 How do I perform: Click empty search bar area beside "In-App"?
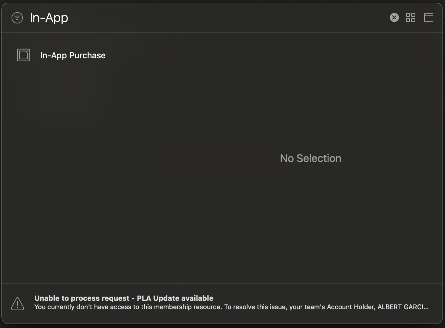pyautogui.click(x=227, y=18)
